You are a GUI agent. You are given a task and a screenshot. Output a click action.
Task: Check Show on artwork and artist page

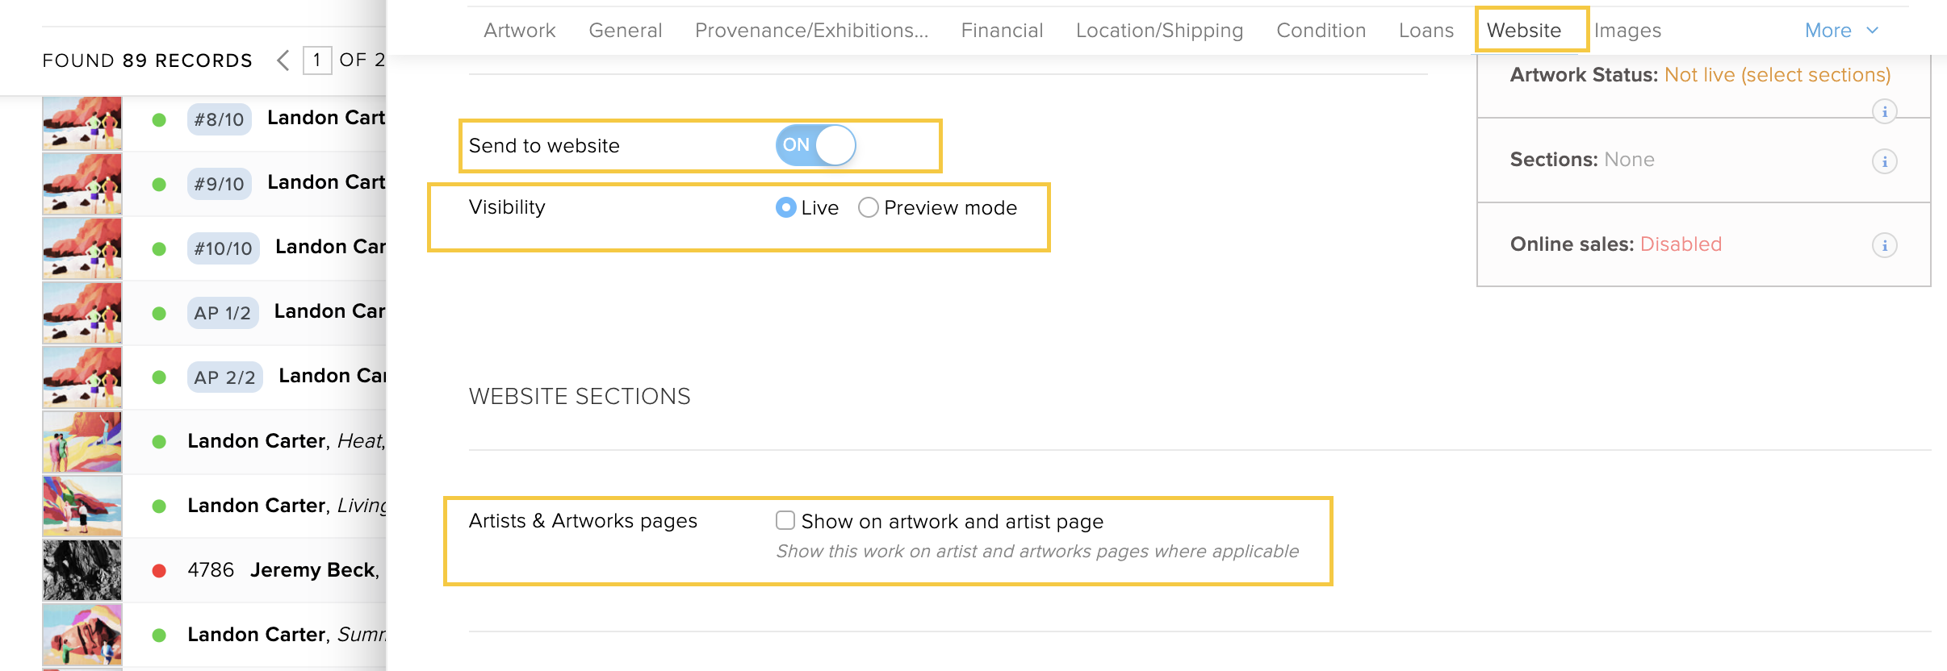(x=785, y=520)
